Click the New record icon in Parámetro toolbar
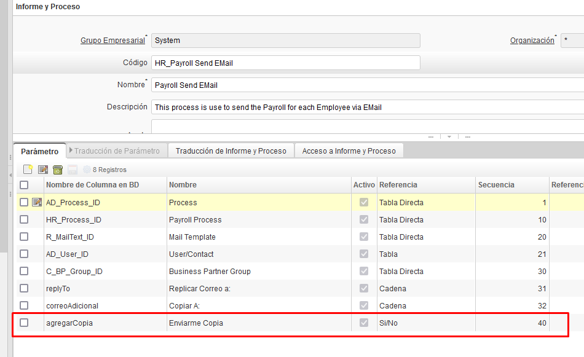Viewport: 584px width, 357px height. coord(28,170)
